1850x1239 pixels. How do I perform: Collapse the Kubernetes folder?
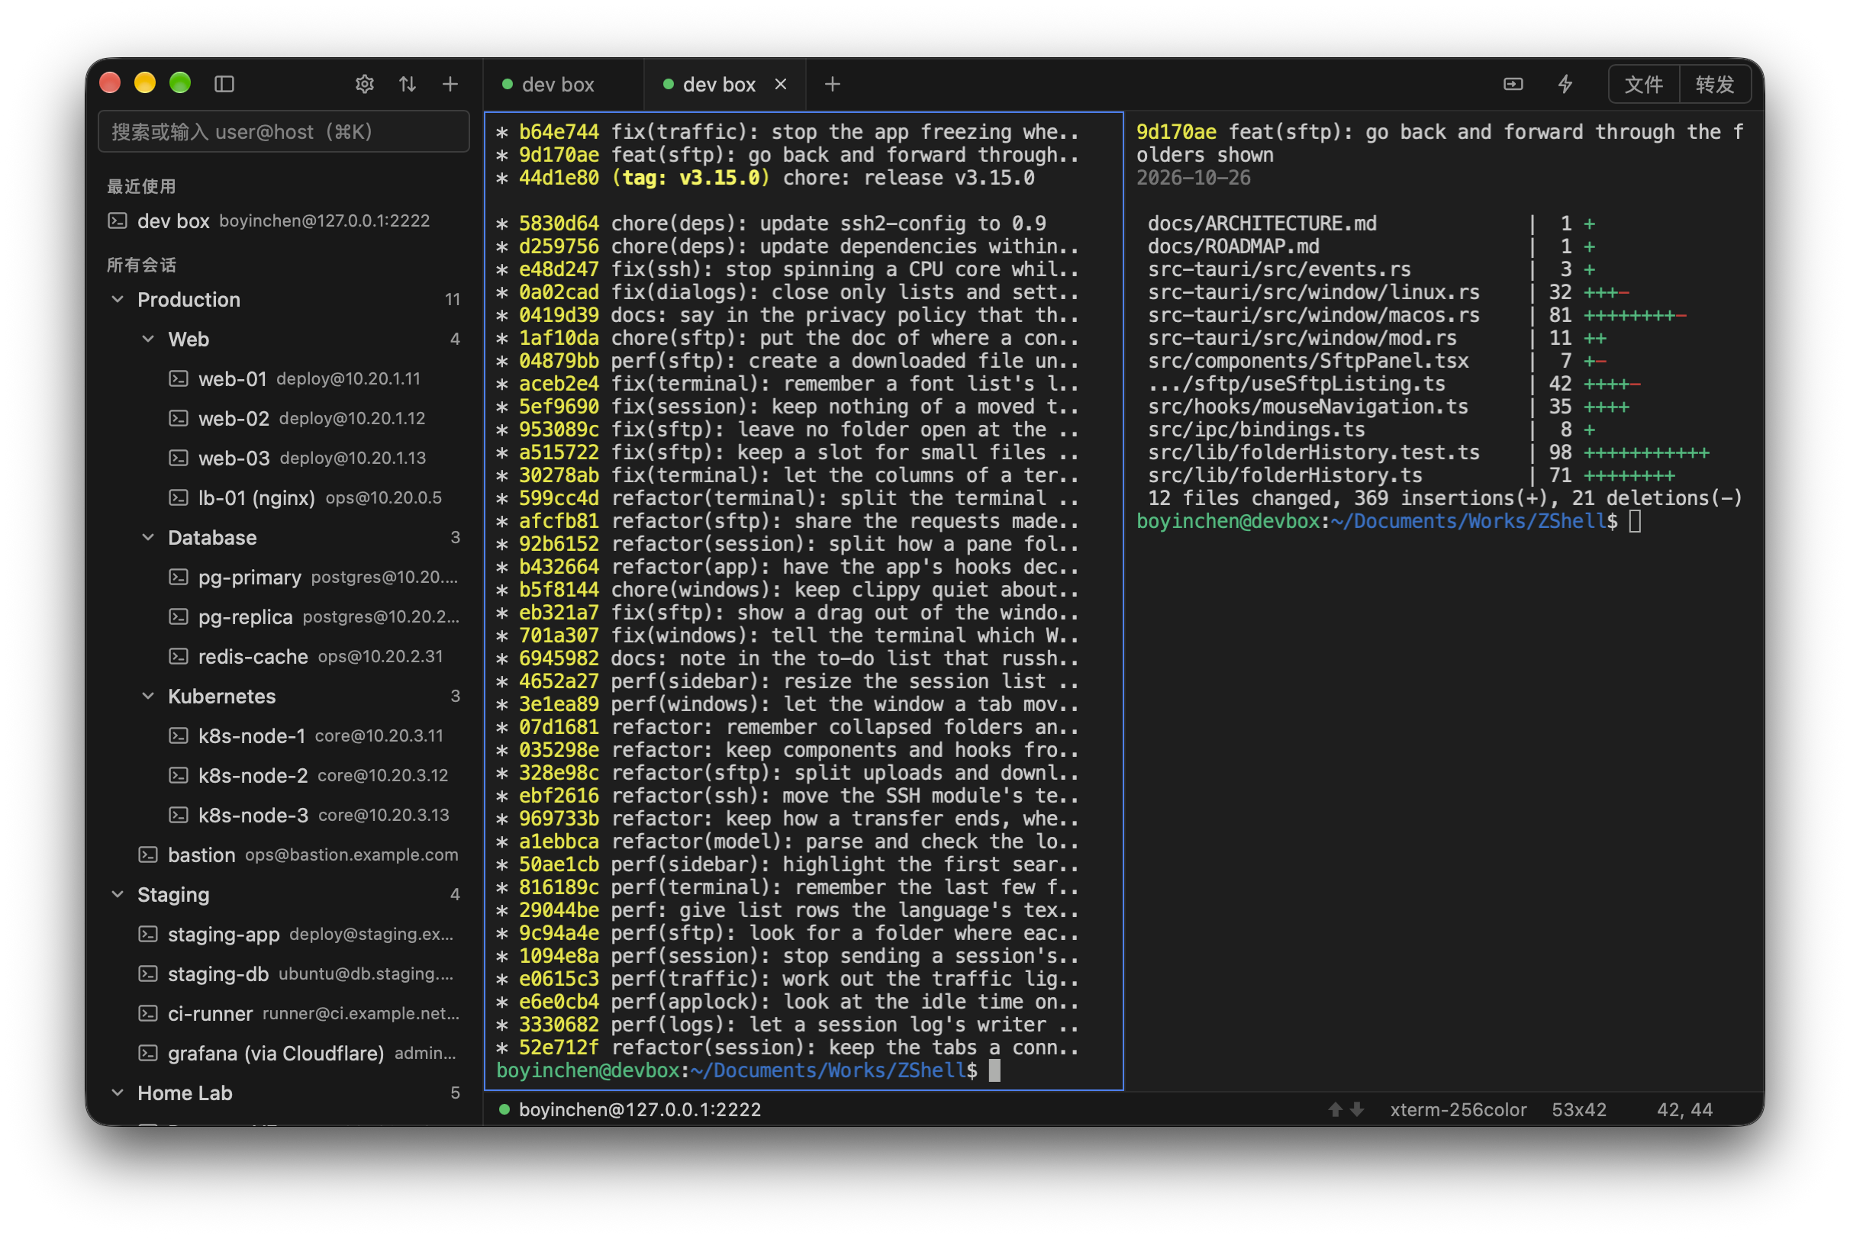[x=148, y=695]
